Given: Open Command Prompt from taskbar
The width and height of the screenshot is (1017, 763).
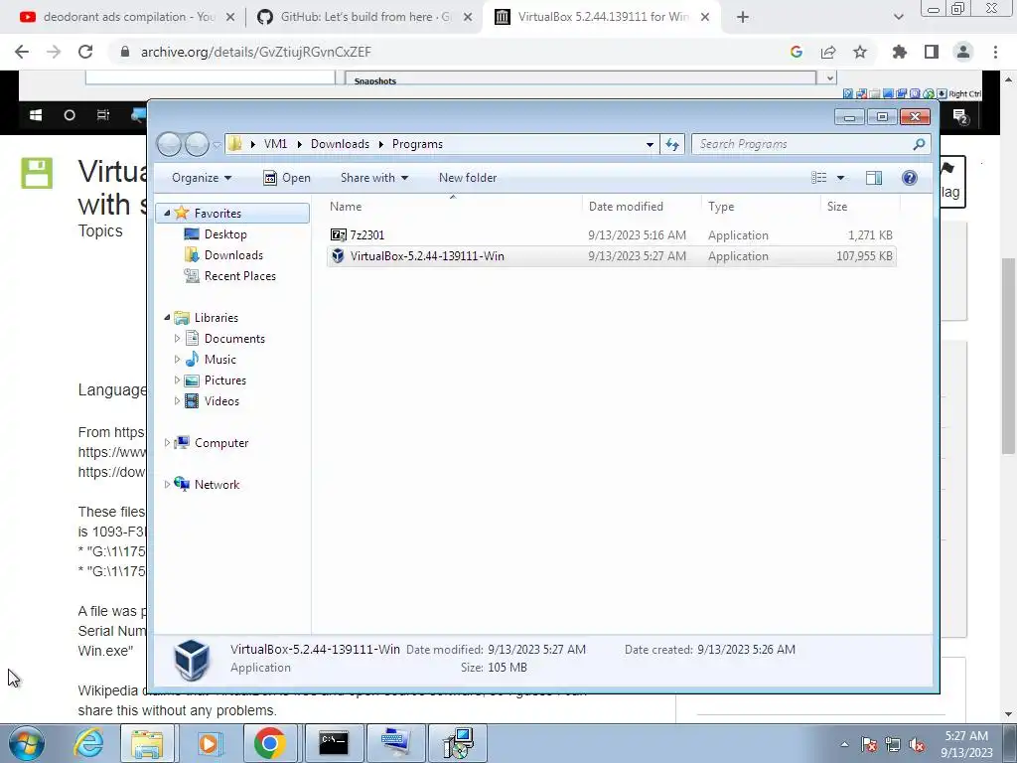Looking at the screenshot, I should (334, 743).
